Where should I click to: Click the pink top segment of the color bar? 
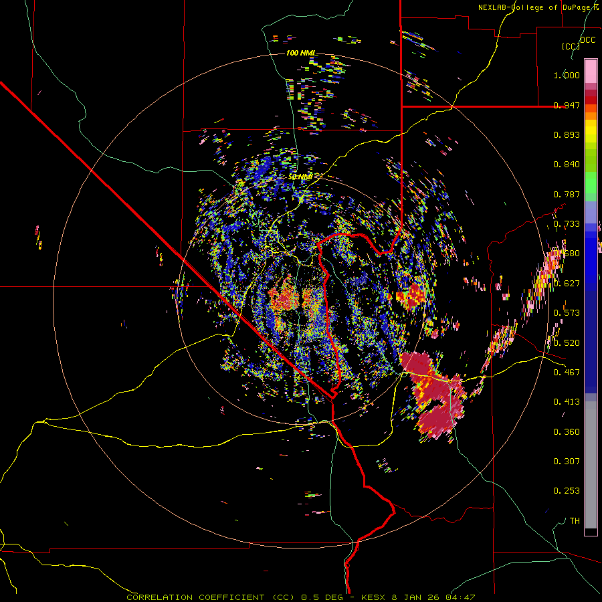click(591, 71)
